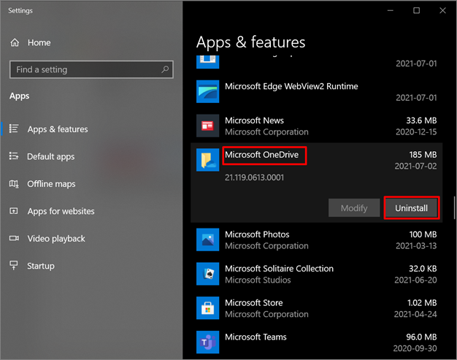Open Apps for websites settings
457x360 pixels.
61,211
